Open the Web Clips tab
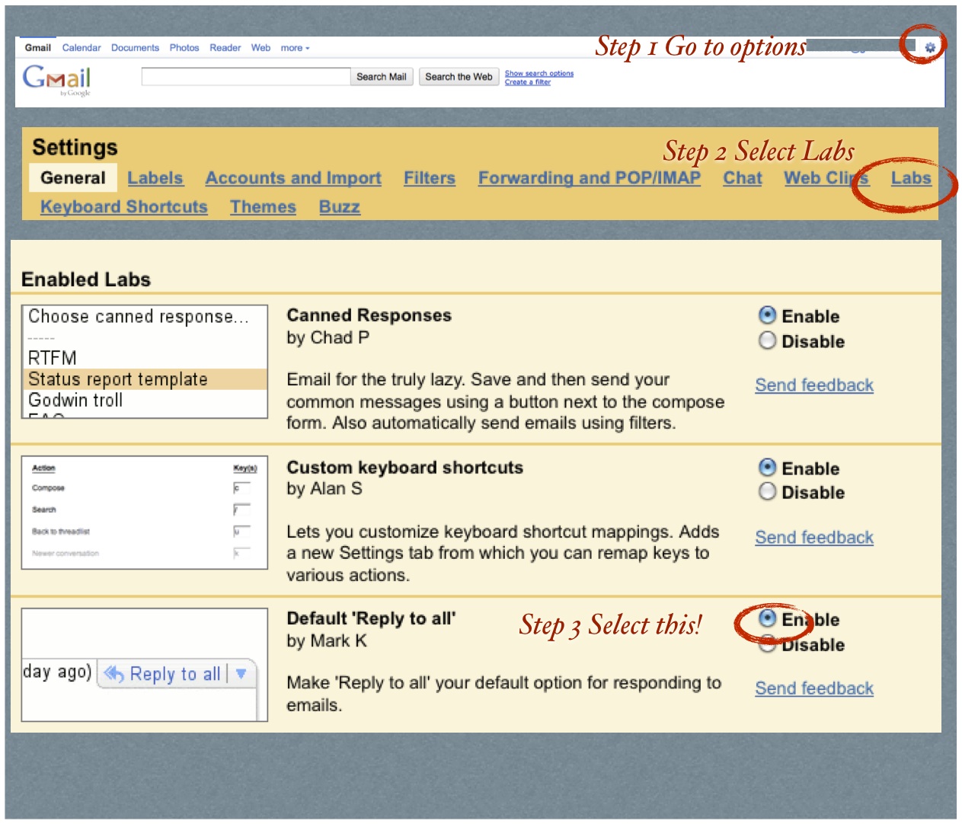Viewport: 962px width, 824px height. (826, 178)
